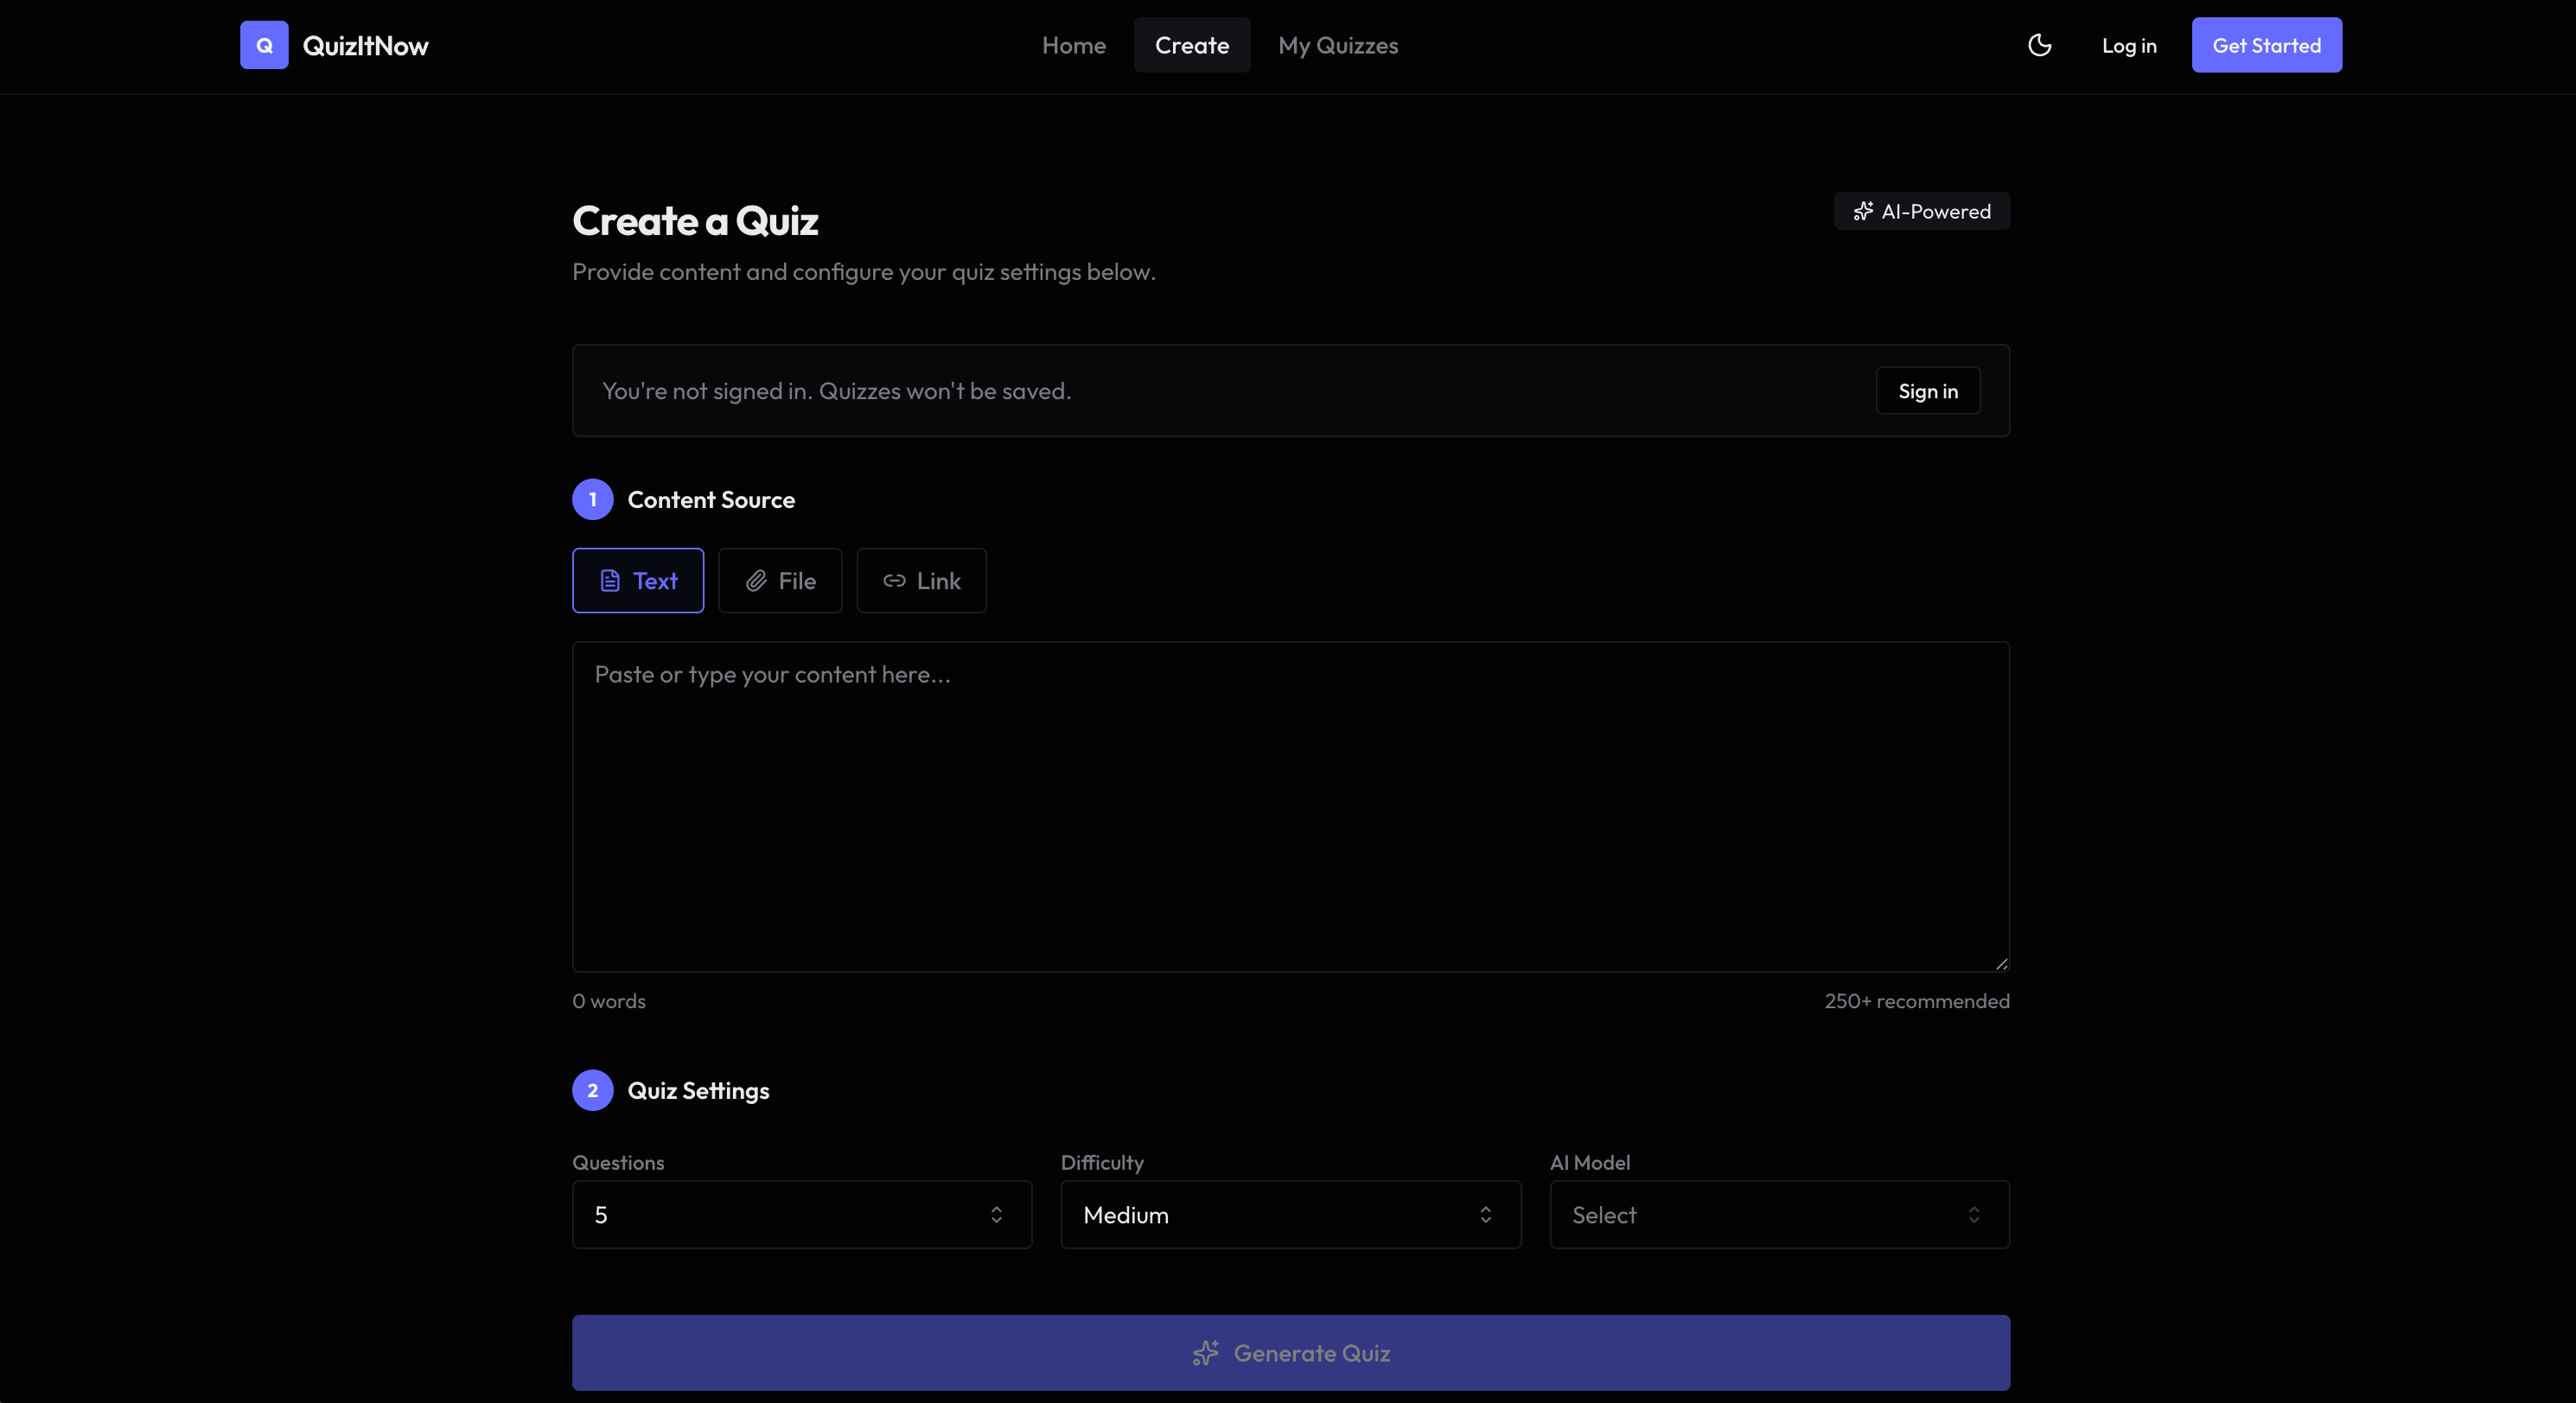Open the Questions count selector
This screenshot has height=1403, width=2576.
[801, 1216]
